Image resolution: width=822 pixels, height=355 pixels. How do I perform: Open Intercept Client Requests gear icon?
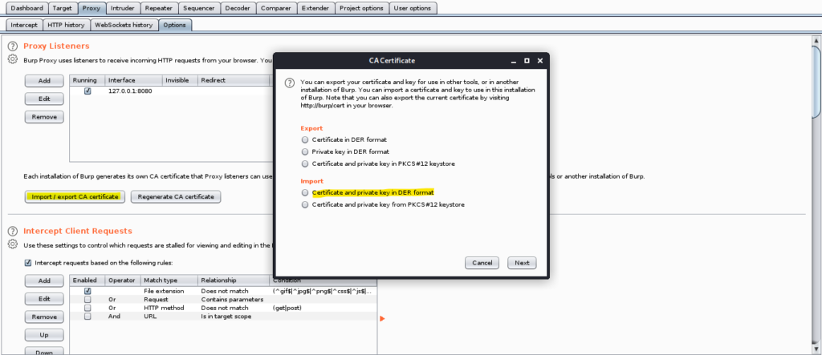(x=13, y=244)
